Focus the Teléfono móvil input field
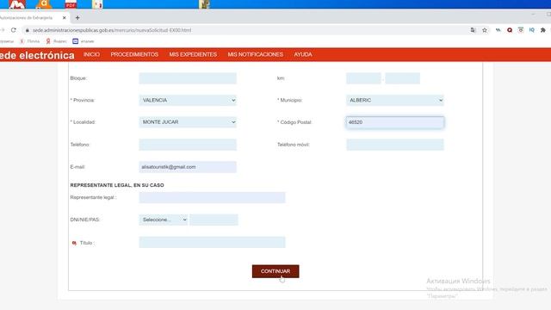Screen dimensions: 551x310 coord(395,145)
